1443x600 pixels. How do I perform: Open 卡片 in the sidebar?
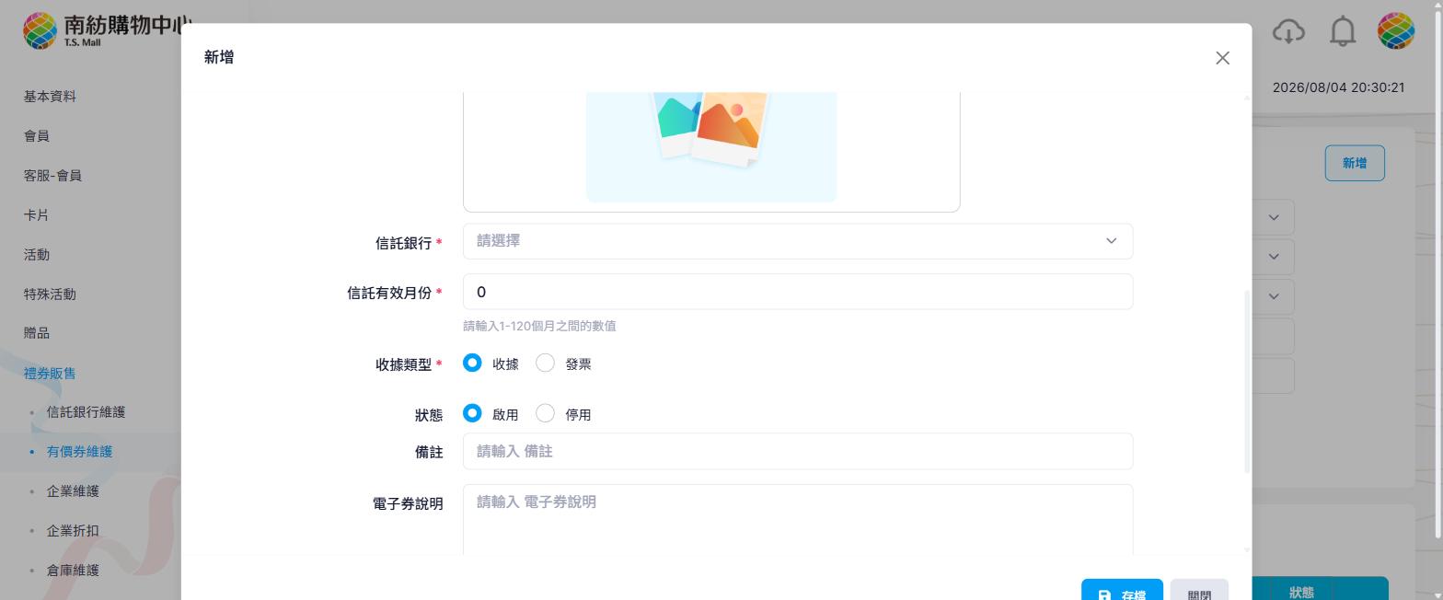(37, 215)
